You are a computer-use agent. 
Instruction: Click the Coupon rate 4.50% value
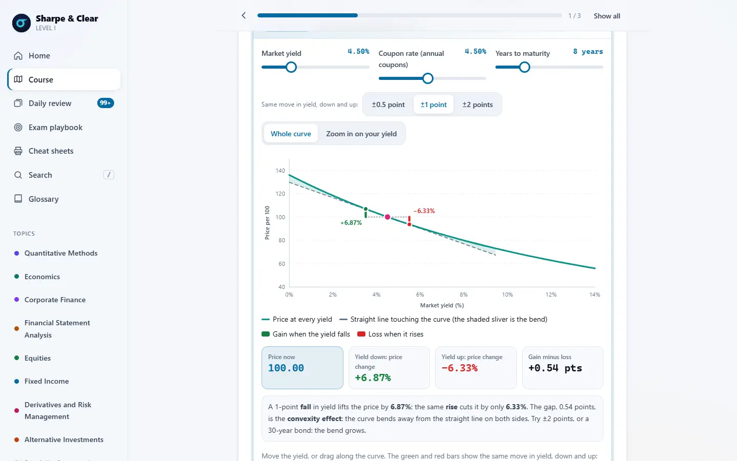coord(475,51)
